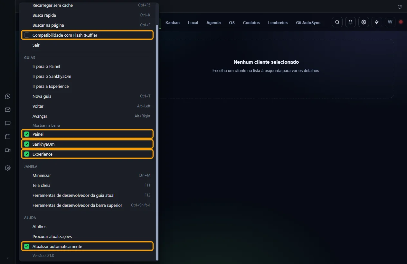Open the Agenda tab
This screenshot has width=407, height=264.
point(213,23)
